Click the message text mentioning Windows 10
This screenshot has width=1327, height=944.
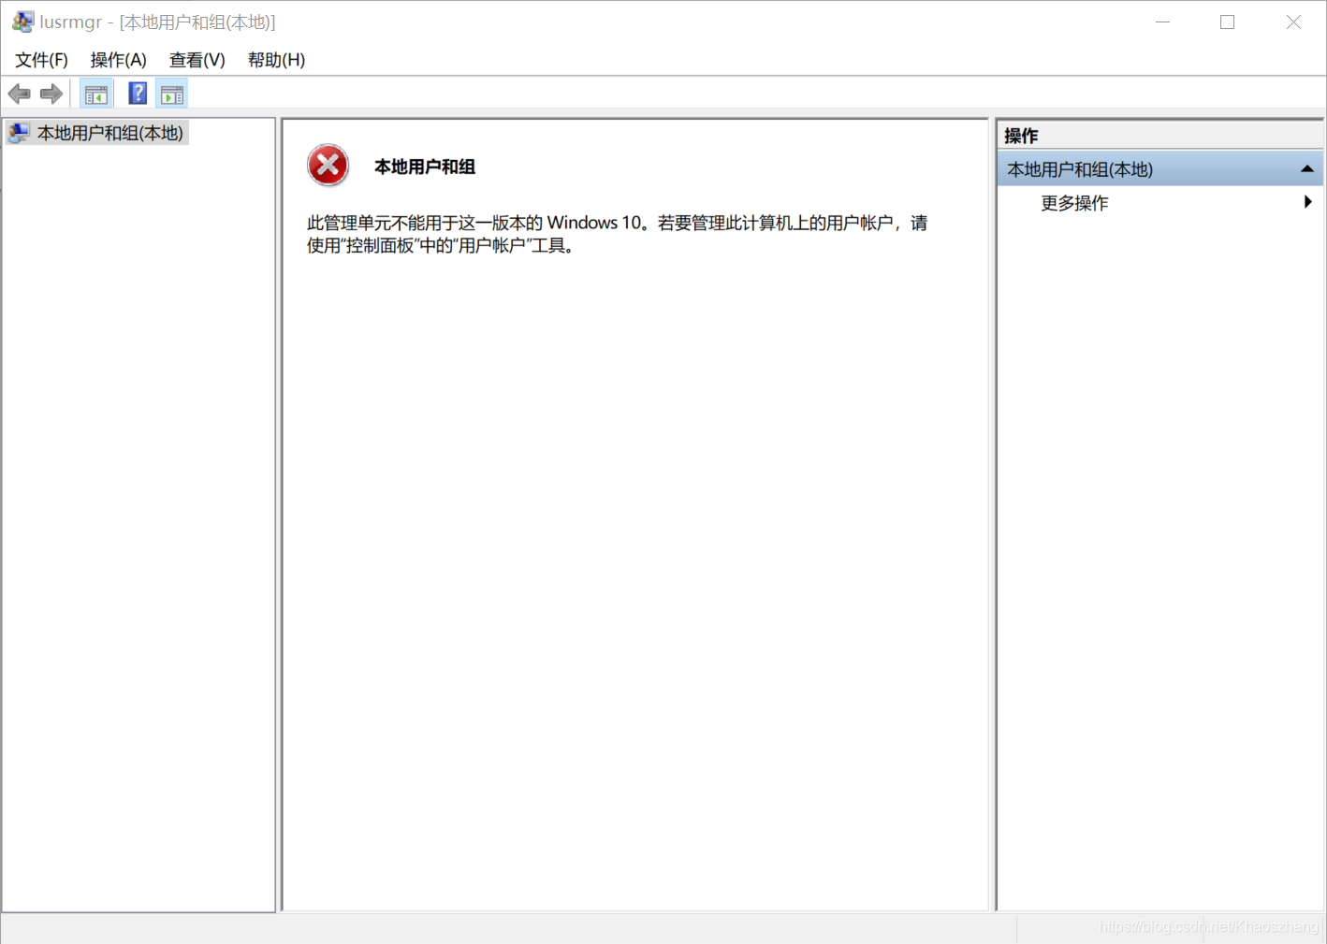tap(617, 234)
